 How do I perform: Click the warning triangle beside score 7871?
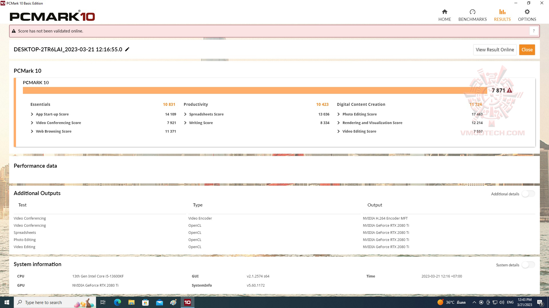pos(510,90)
